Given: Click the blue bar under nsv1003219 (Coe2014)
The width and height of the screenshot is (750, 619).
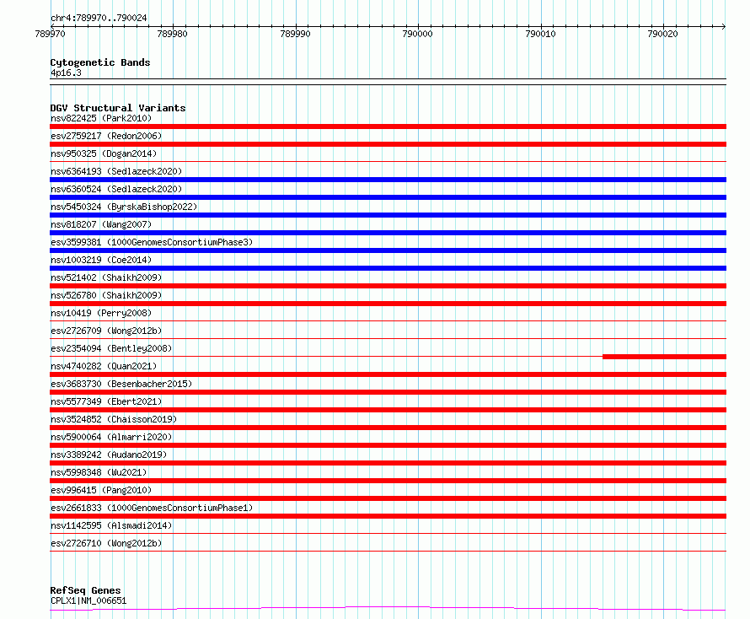Looking at the screenshot, I should (388, 268).
